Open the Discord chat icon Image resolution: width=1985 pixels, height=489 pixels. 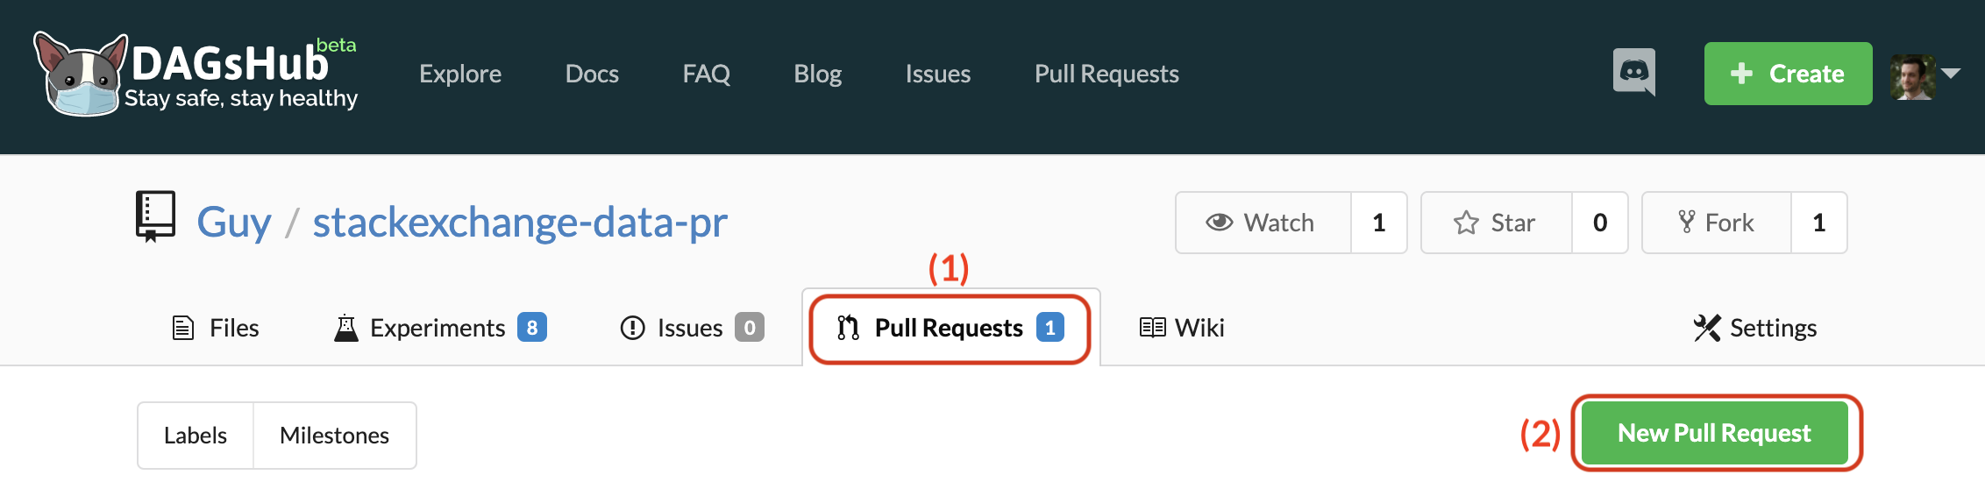(x=1634, y=72)
